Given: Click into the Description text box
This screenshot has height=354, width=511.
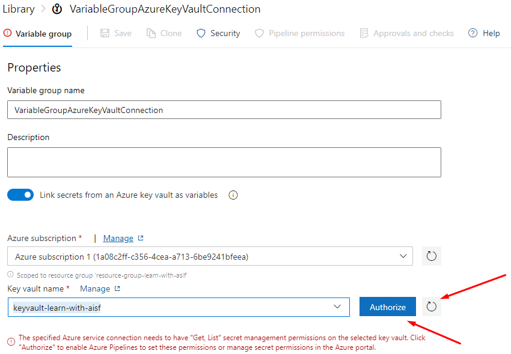Looking at the screenshot, I should [224, 162].
